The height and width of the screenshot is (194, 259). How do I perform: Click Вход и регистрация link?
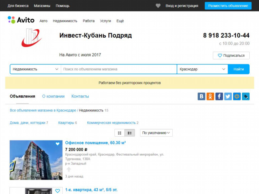182,6
